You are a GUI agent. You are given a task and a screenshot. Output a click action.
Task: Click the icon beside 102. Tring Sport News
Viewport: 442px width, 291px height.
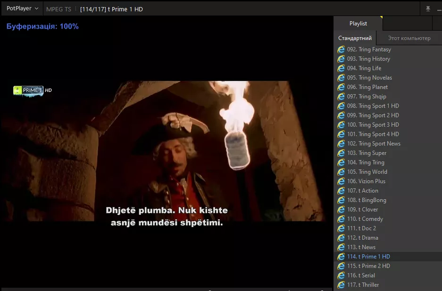tap(341, 144)
